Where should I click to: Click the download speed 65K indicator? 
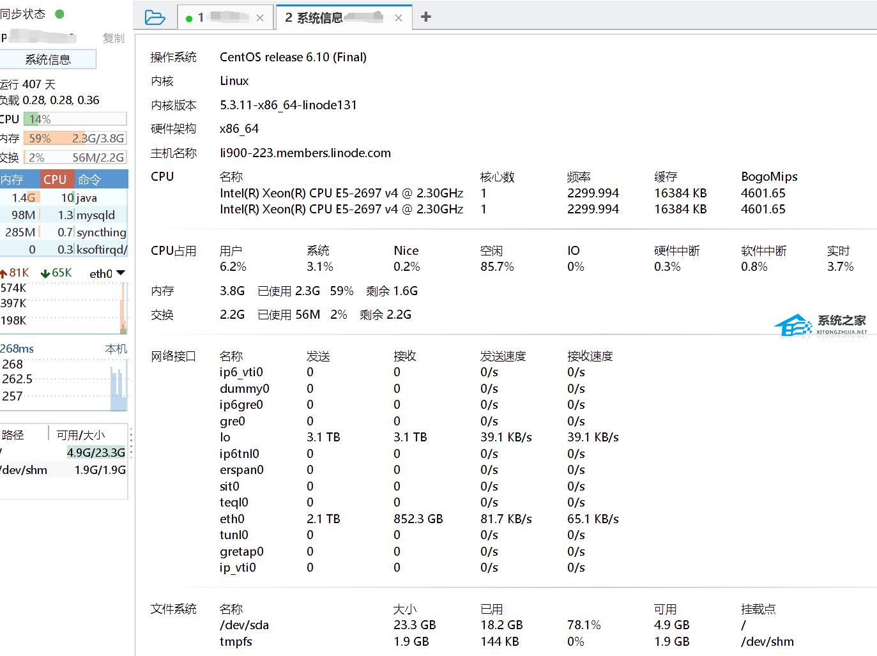56,273
